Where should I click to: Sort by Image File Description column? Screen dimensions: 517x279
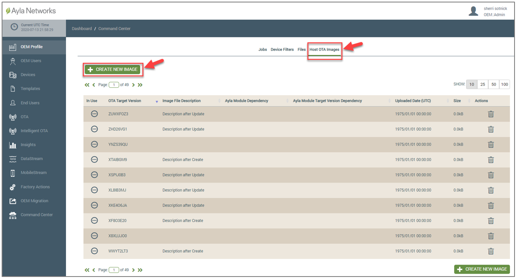182,101
